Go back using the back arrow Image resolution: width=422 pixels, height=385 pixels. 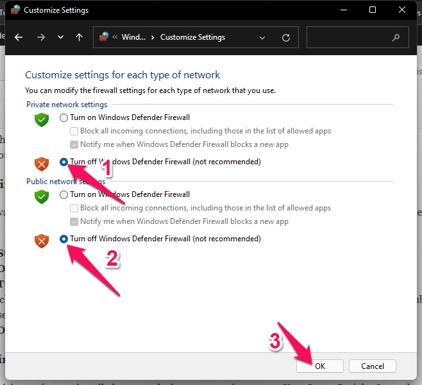point(19,37)
